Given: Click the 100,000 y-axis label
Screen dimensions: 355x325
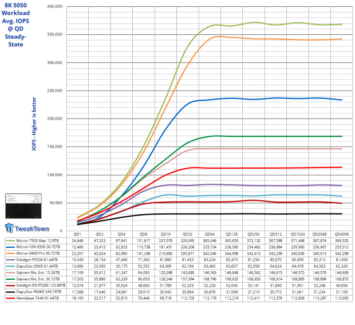Looking at the screenshot, I should point(54,175).
